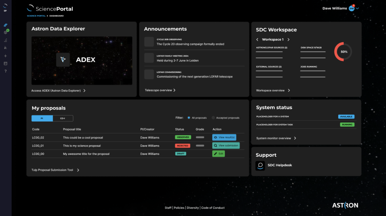
Task: Open the helm icon with green notification badge
Action: point(5,32)
